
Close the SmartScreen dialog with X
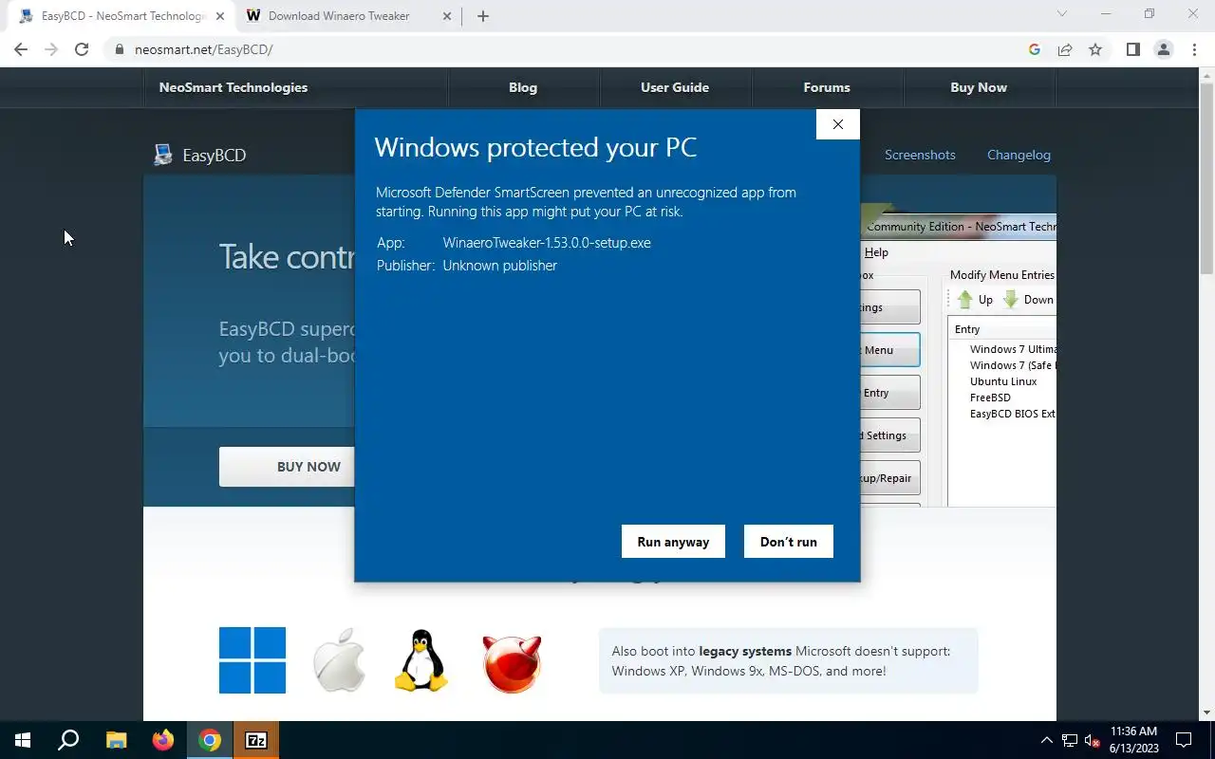[x=837, y=124]
